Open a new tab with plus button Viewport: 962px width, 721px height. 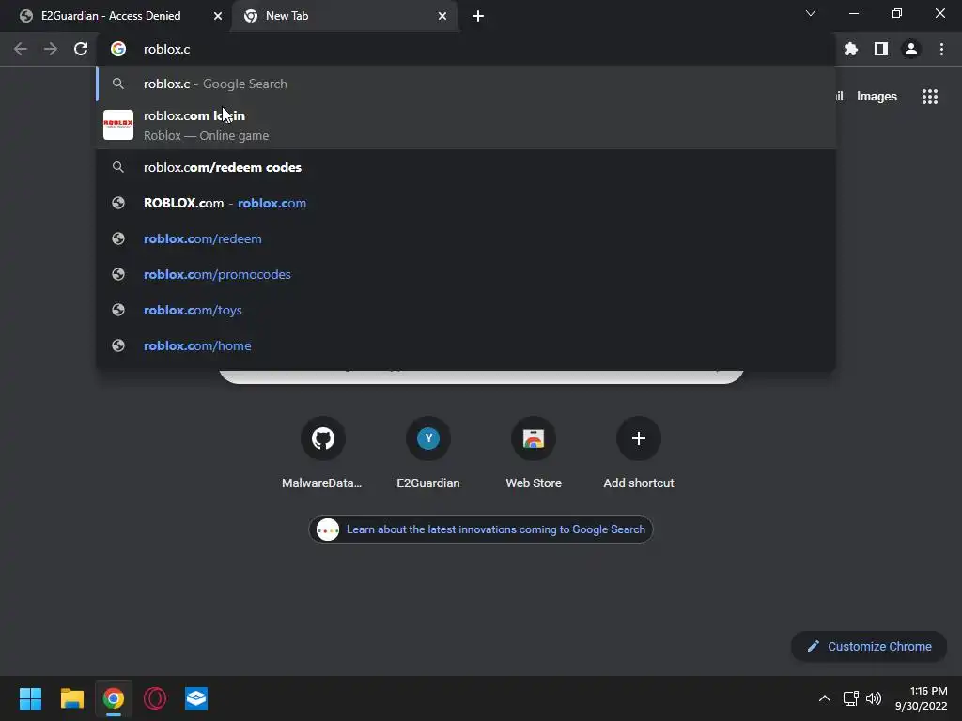click(x=478, y=16)
